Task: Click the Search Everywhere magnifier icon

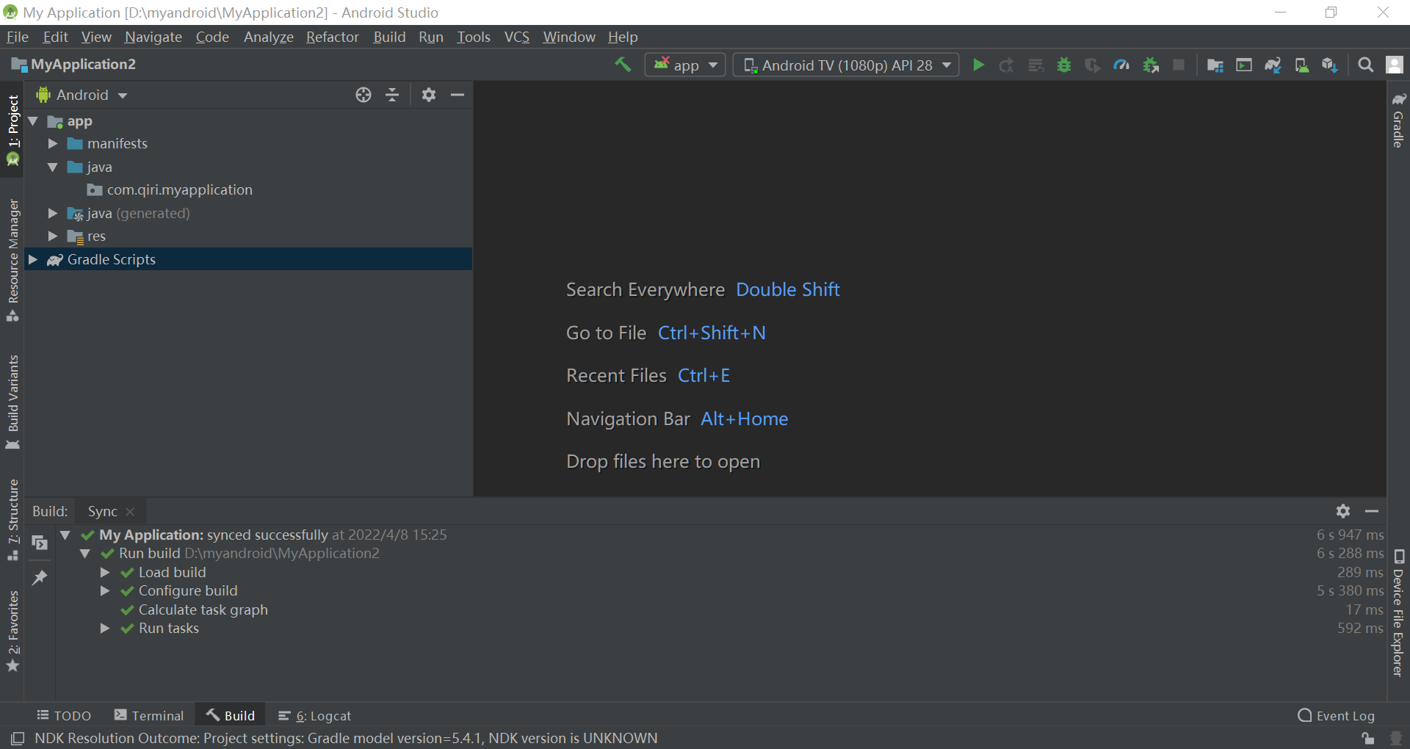Action: pos(1366,65)
